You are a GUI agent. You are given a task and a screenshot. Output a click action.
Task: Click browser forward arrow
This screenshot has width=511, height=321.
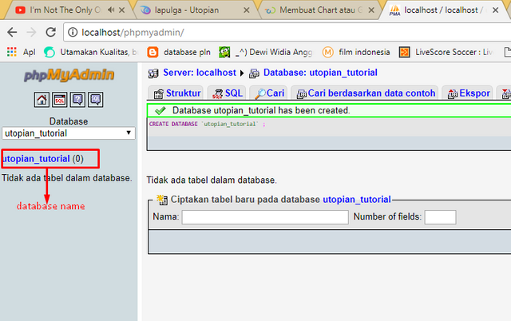31,32
